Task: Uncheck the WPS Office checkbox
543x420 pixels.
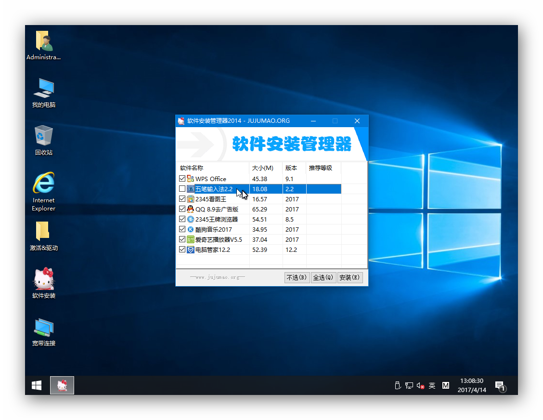Action: [182, 178]
